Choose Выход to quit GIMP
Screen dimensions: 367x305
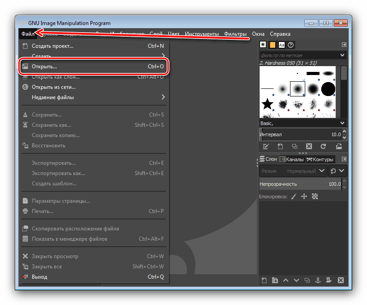point(94,277)
